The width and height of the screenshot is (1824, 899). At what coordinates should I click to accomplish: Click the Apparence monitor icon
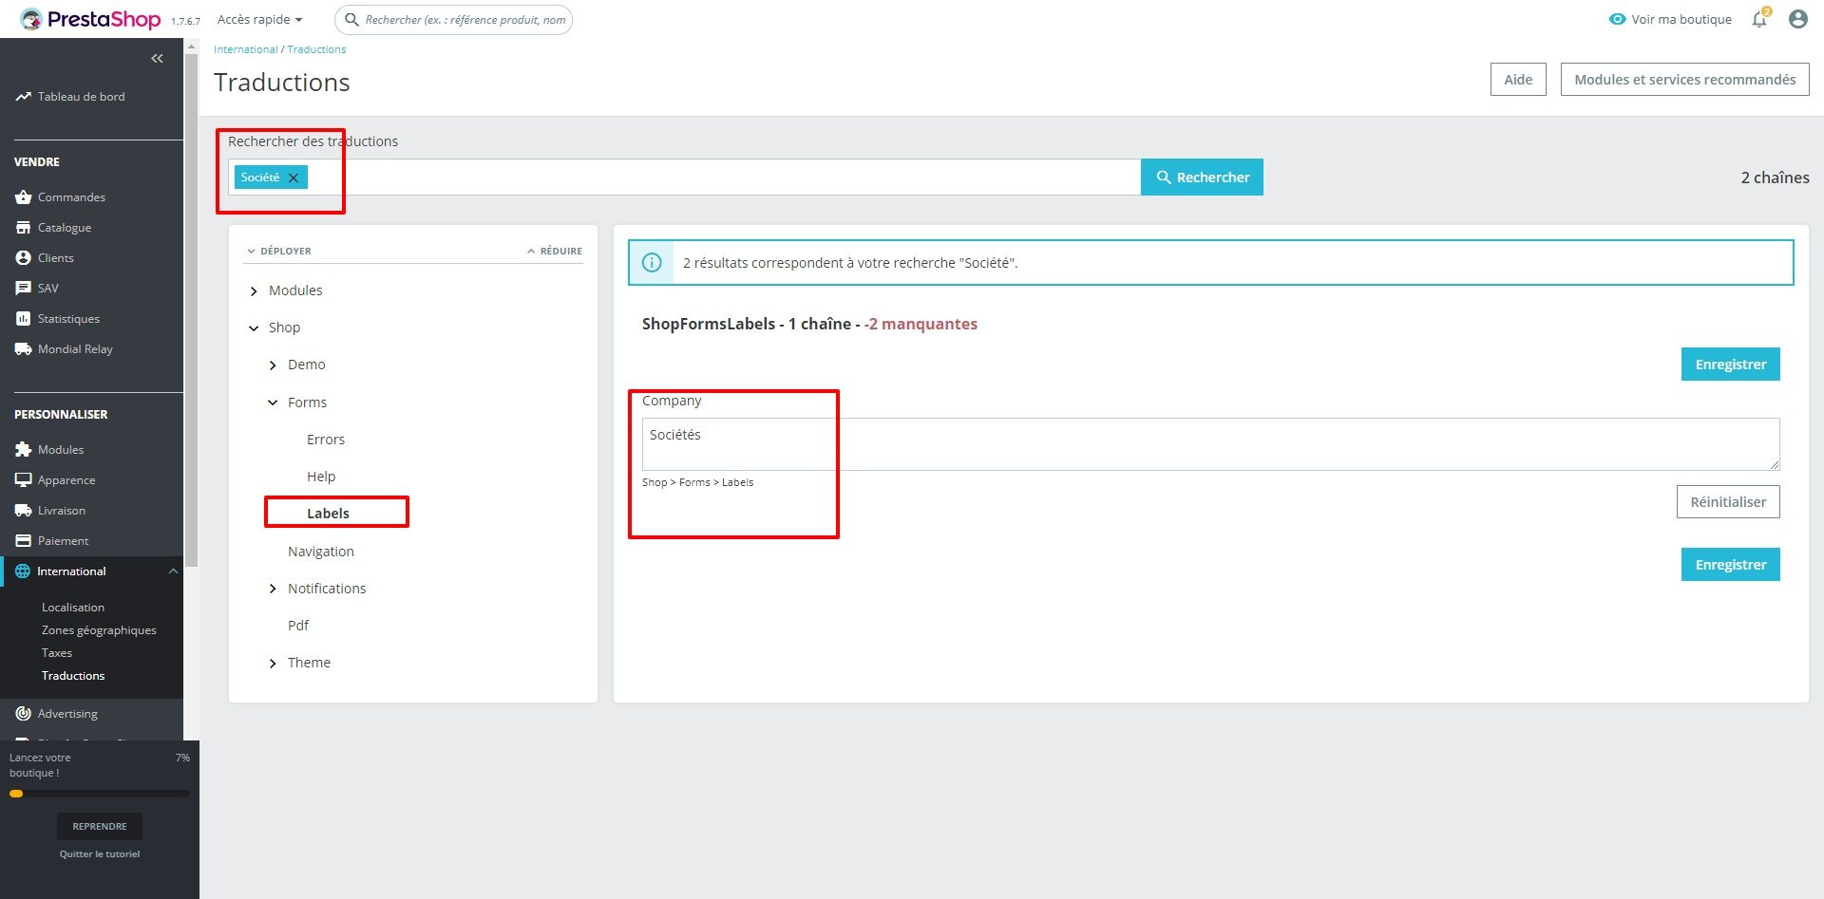click(x=23, y=480)
